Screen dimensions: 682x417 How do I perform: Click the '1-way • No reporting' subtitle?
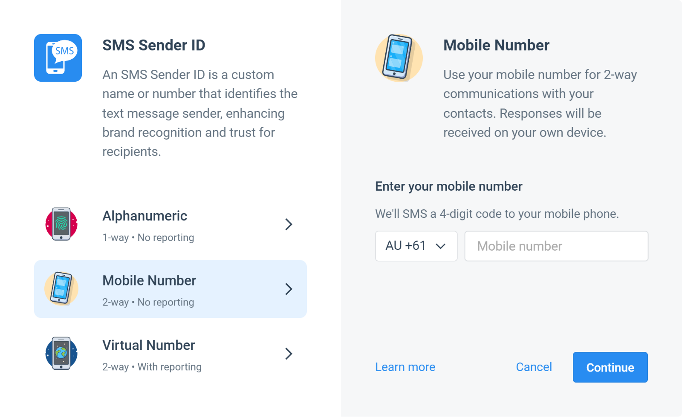148,237
